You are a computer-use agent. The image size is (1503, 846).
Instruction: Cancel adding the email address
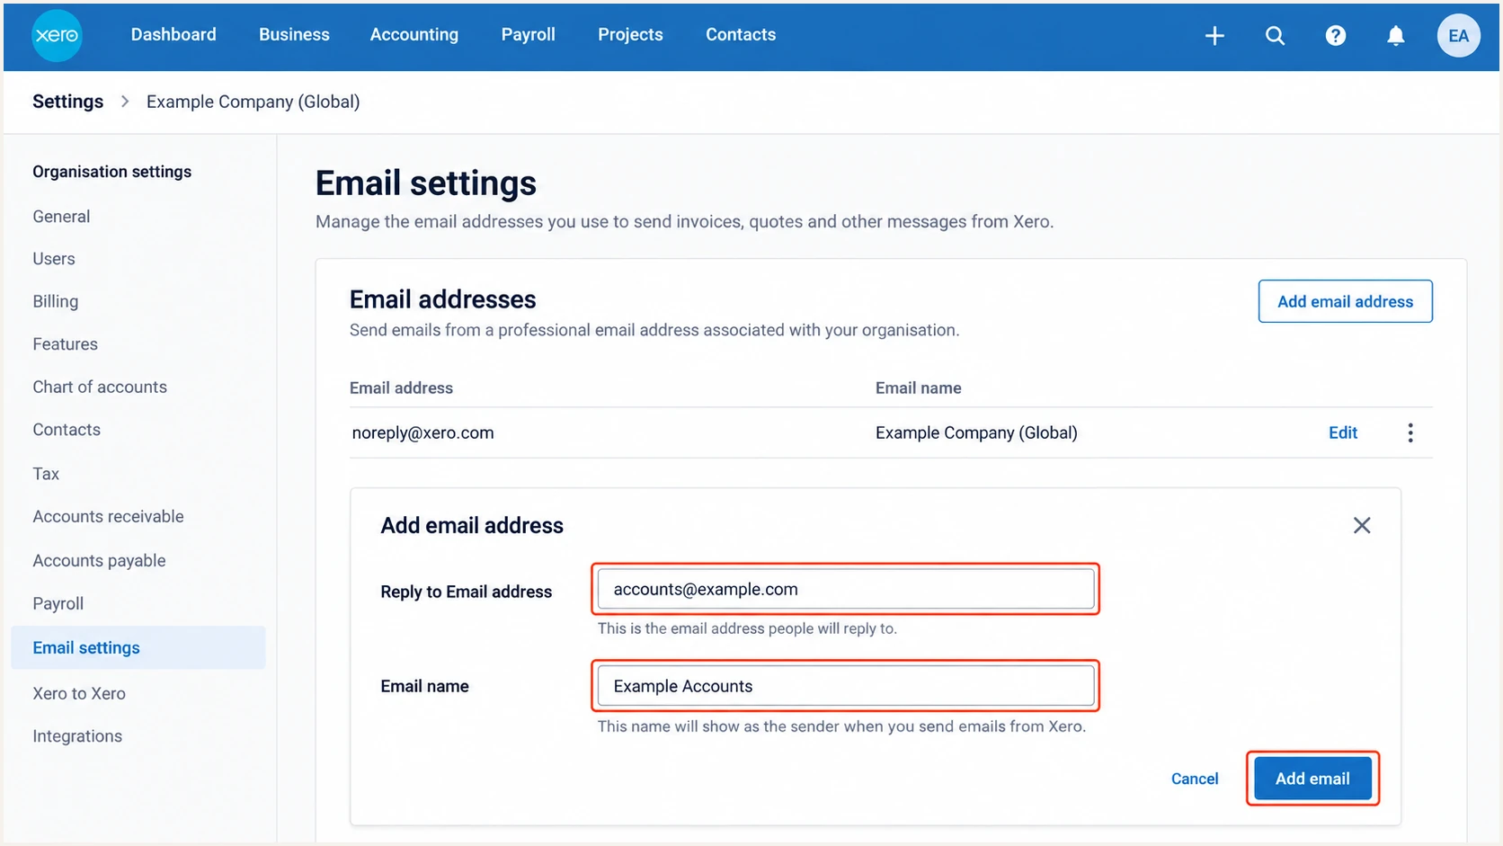[1195, 779]
